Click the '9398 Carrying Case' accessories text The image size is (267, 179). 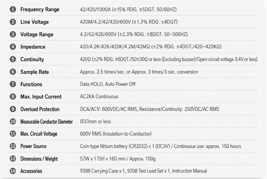[x=99, y=171]
